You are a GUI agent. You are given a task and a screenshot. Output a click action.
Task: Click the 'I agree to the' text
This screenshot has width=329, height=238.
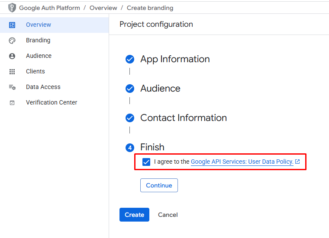[x=171, y=162]
